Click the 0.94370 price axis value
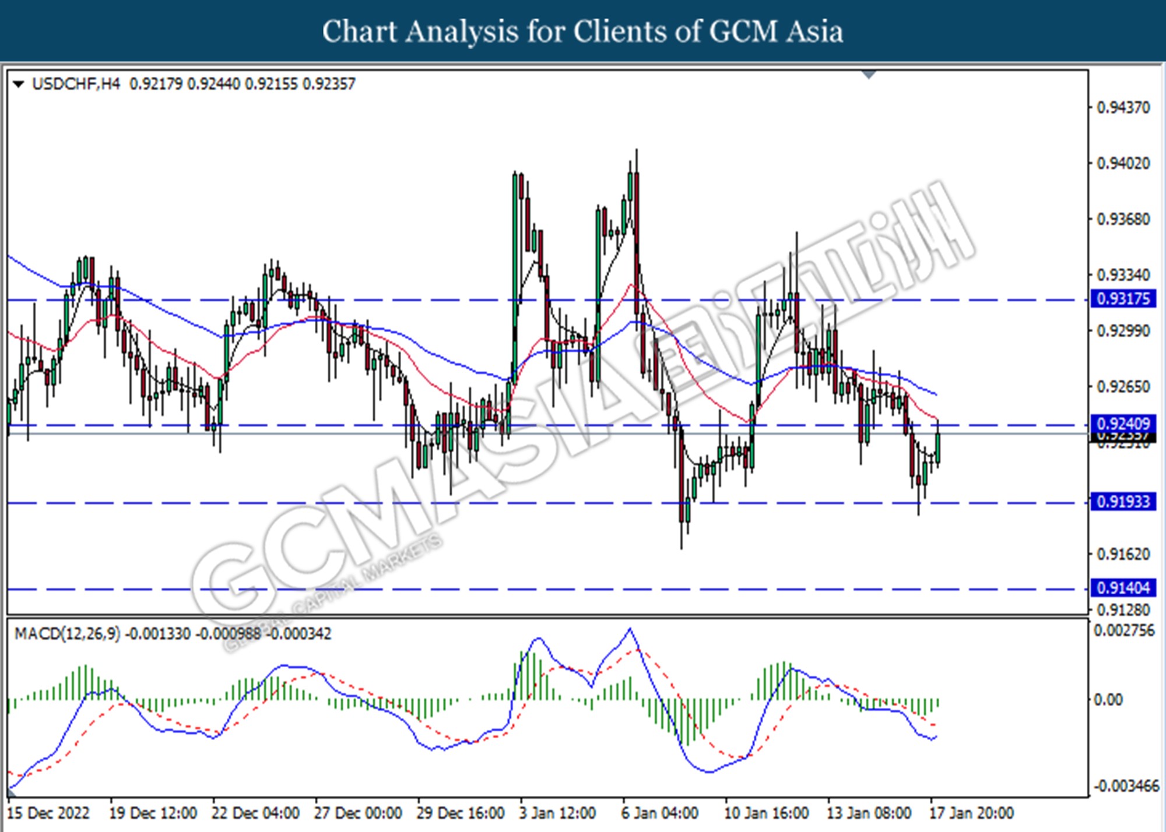 tap(1123, 107)
